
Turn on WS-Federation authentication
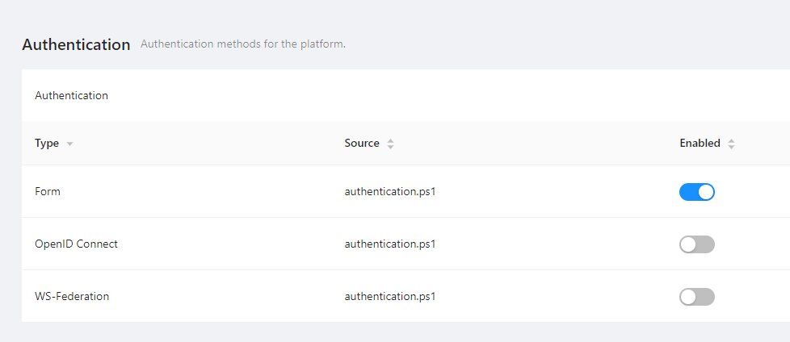(696, 297)
